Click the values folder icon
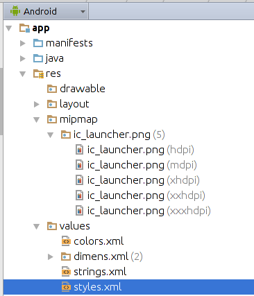Screen dimensions: 254x296 52,226
